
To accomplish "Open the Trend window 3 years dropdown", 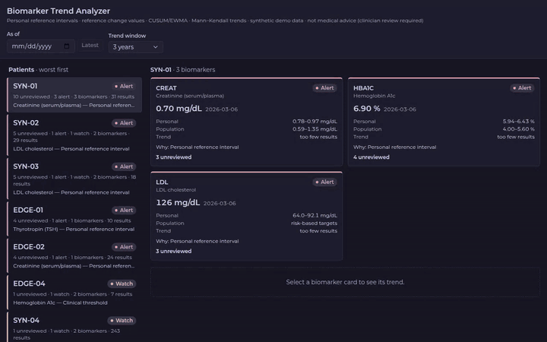I will (135, 47).
